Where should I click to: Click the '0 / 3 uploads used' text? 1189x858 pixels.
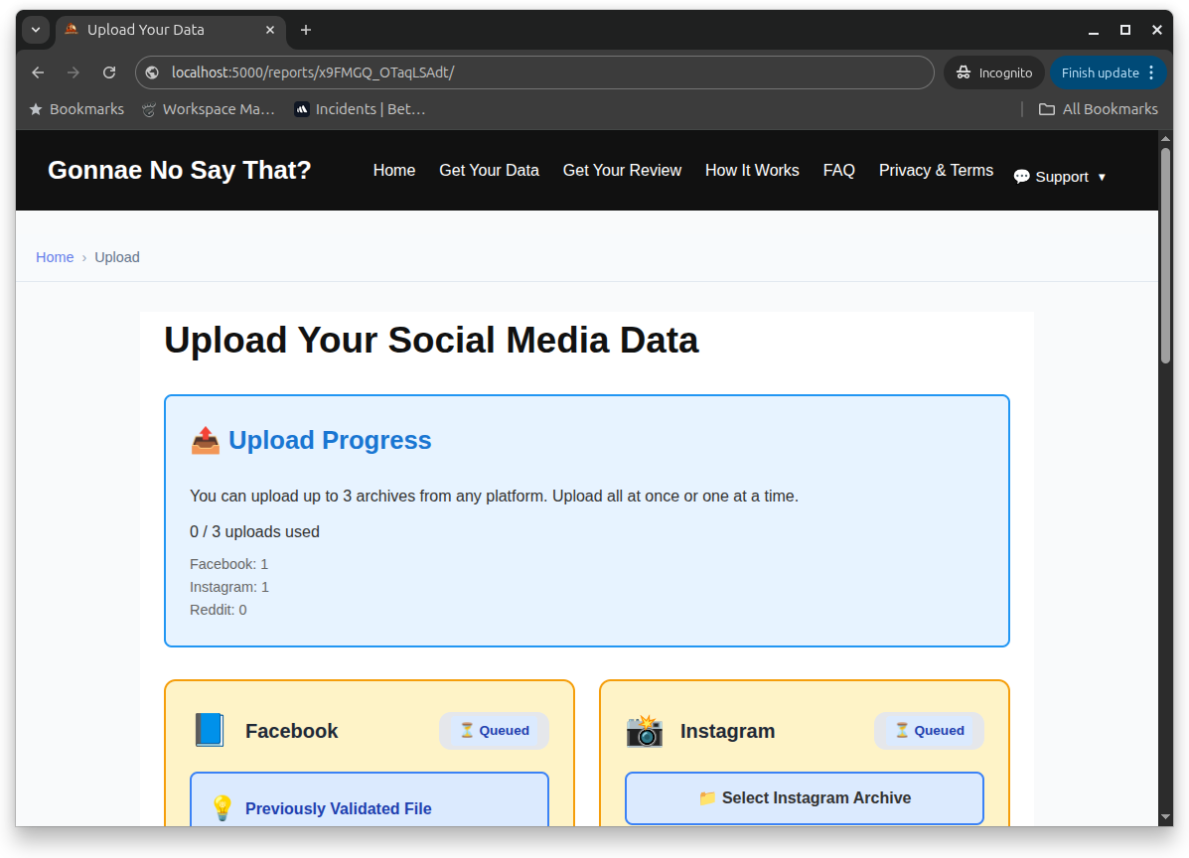(254, 532)
